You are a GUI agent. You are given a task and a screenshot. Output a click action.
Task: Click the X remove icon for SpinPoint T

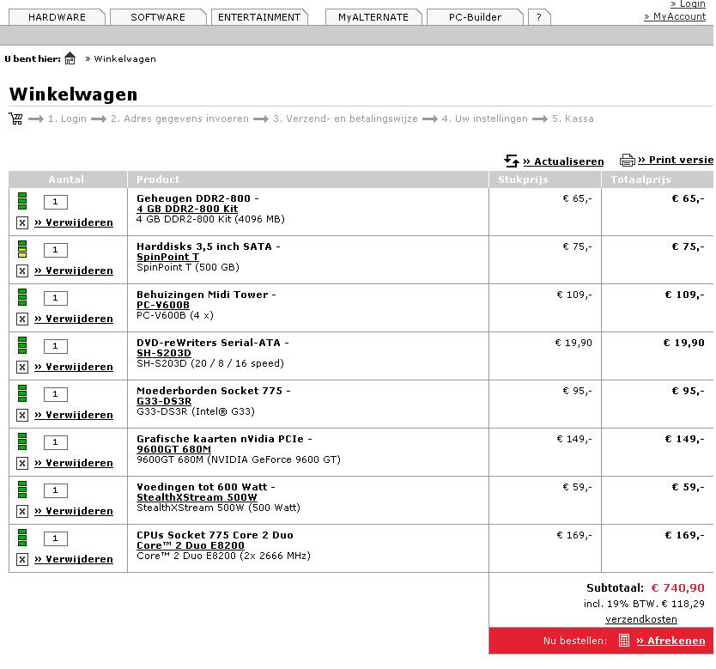pyautogui.click(x=22, y=271)
